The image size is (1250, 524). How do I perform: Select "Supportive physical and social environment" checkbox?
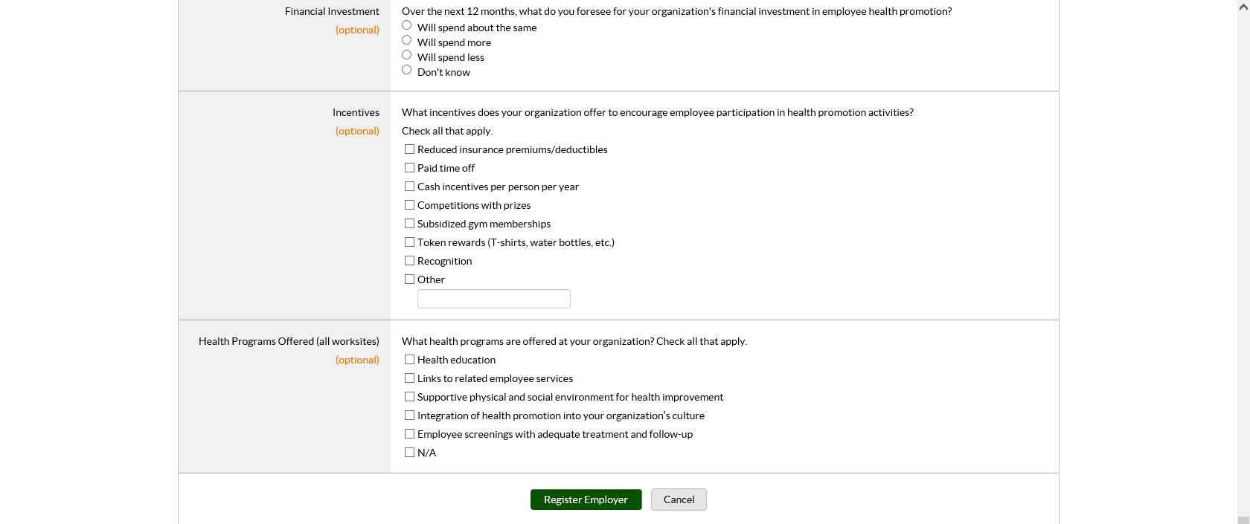(x=409, y=397)
